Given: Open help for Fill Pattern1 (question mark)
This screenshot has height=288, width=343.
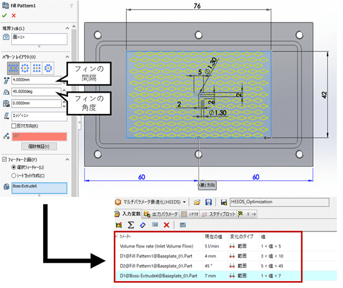Looking at the screenshot, I should point(71,6).
